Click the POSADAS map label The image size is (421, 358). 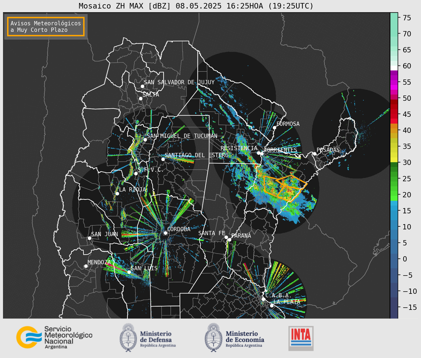[328, 150]
